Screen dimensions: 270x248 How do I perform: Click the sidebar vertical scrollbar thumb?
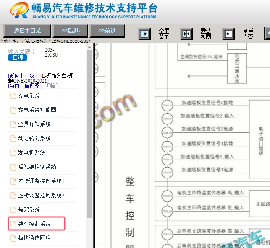(89, 134)
